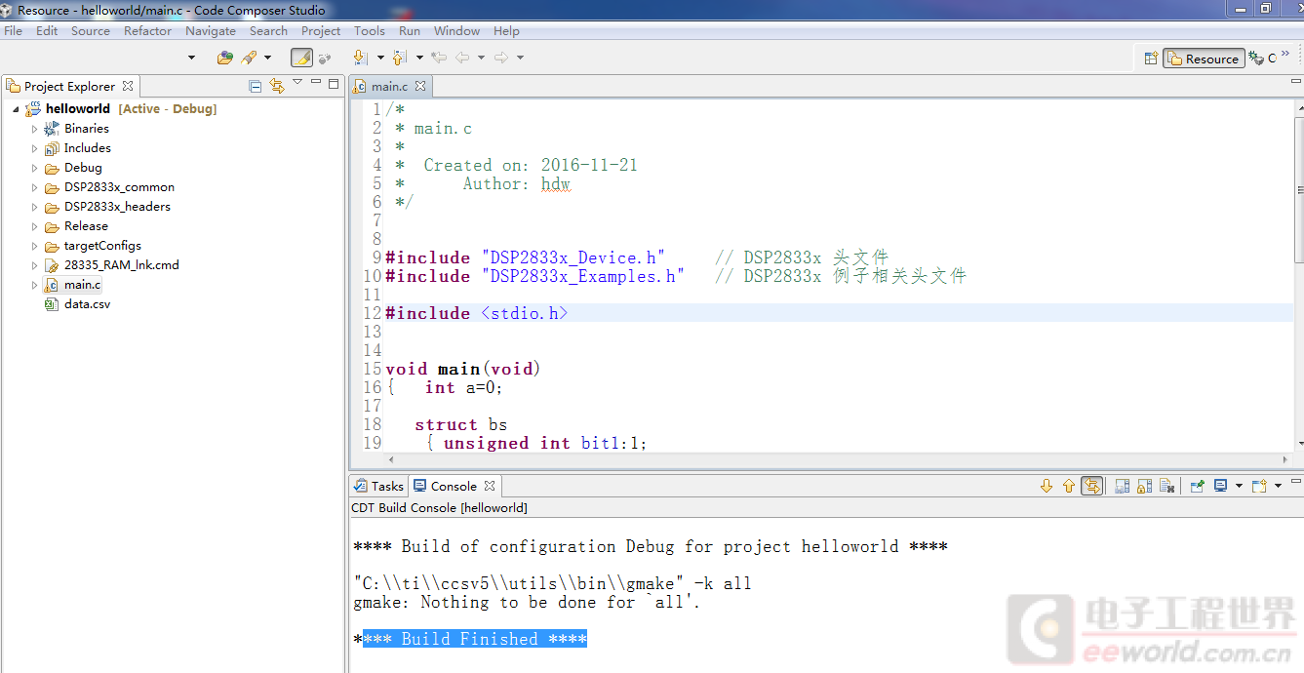The height and width of the screenshot is (673, 1304).
Task: Close the Project Explorer tab
Action: tap(128, 86)
